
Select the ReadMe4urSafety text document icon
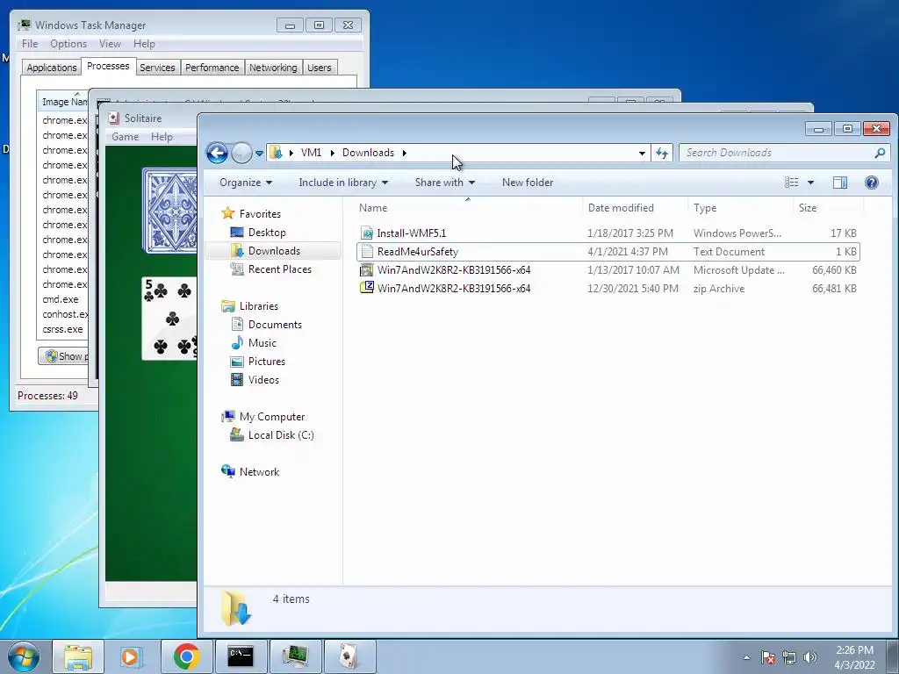coord(366,252)
